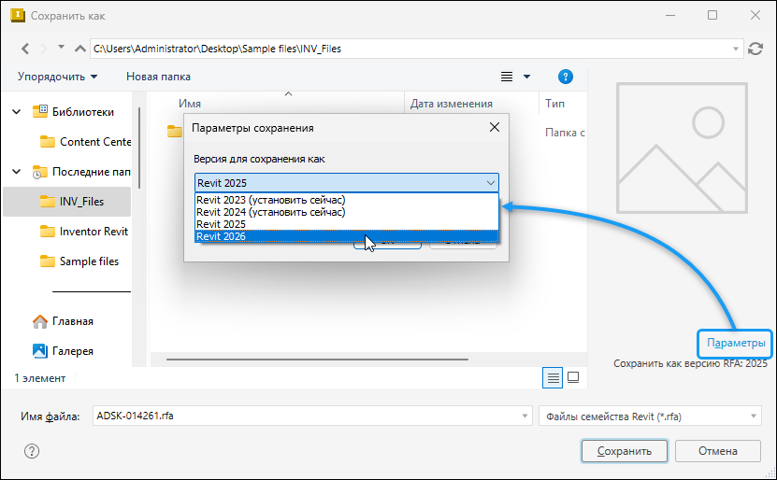Click the 1 элемент status text
The height and width of the screenshot is (480, 777).
tap(39, 378)
